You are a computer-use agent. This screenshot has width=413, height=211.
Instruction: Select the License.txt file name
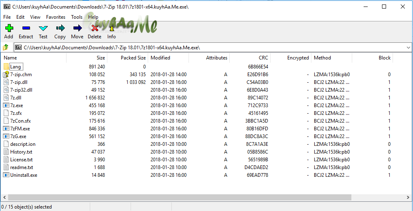[x=22, y=160]
